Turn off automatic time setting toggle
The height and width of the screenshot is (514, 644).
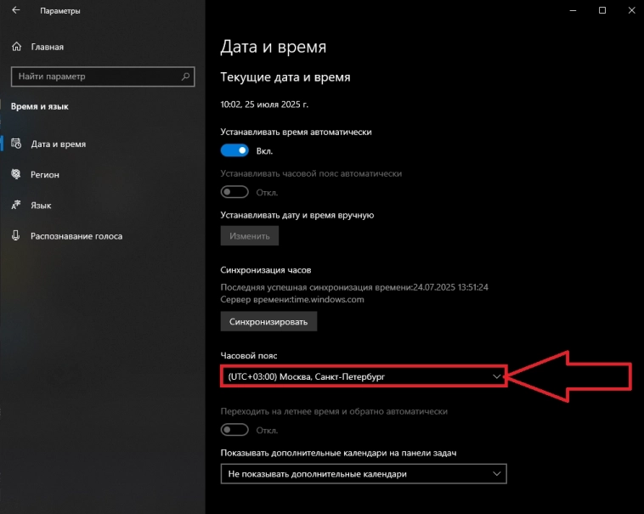pyautogui.click(x=234, y=150)
